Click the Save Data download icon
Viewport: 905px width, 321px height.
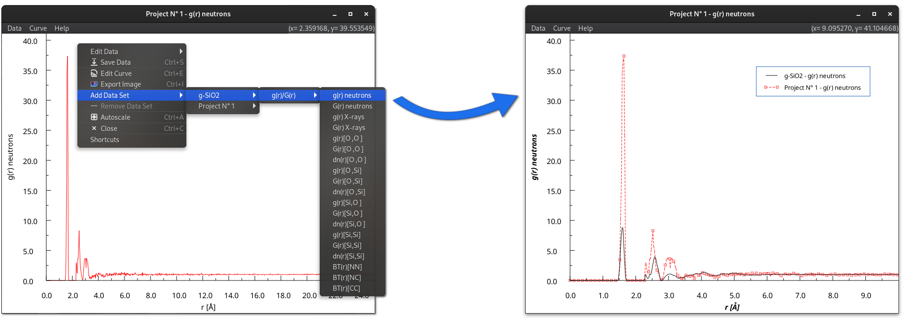pyautogui.click(x=94, y=62)
